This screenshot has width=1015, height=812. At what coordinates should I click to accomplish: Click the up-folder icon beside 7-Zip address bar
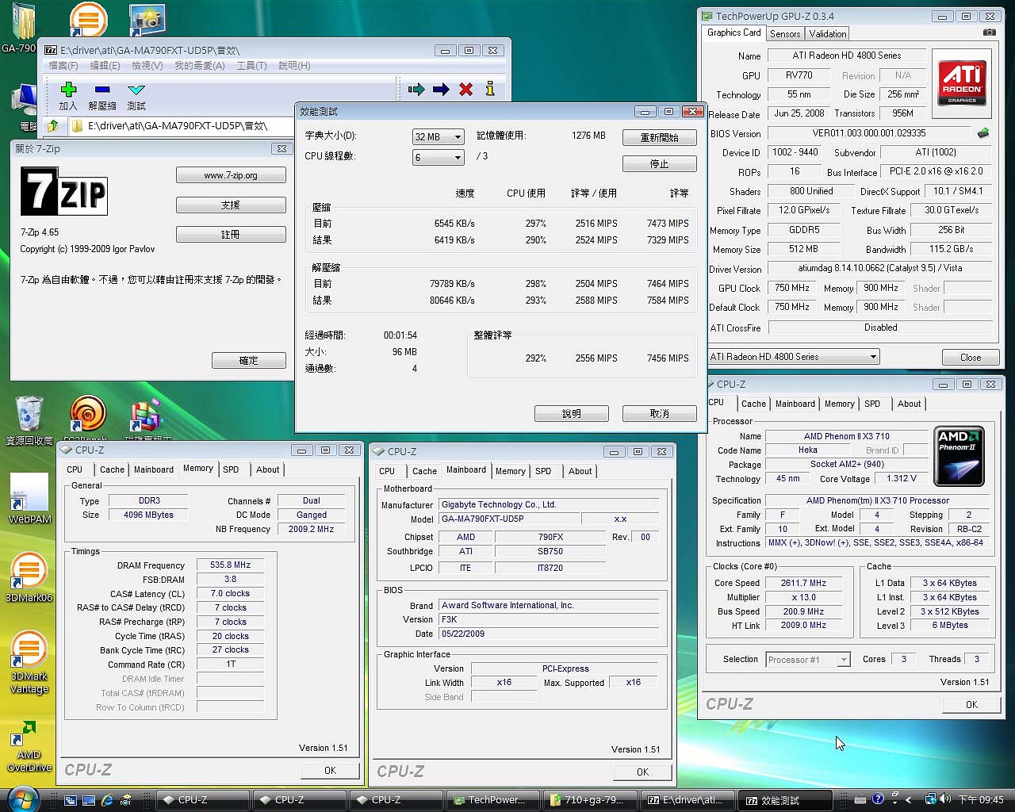(x=53, y=125)
